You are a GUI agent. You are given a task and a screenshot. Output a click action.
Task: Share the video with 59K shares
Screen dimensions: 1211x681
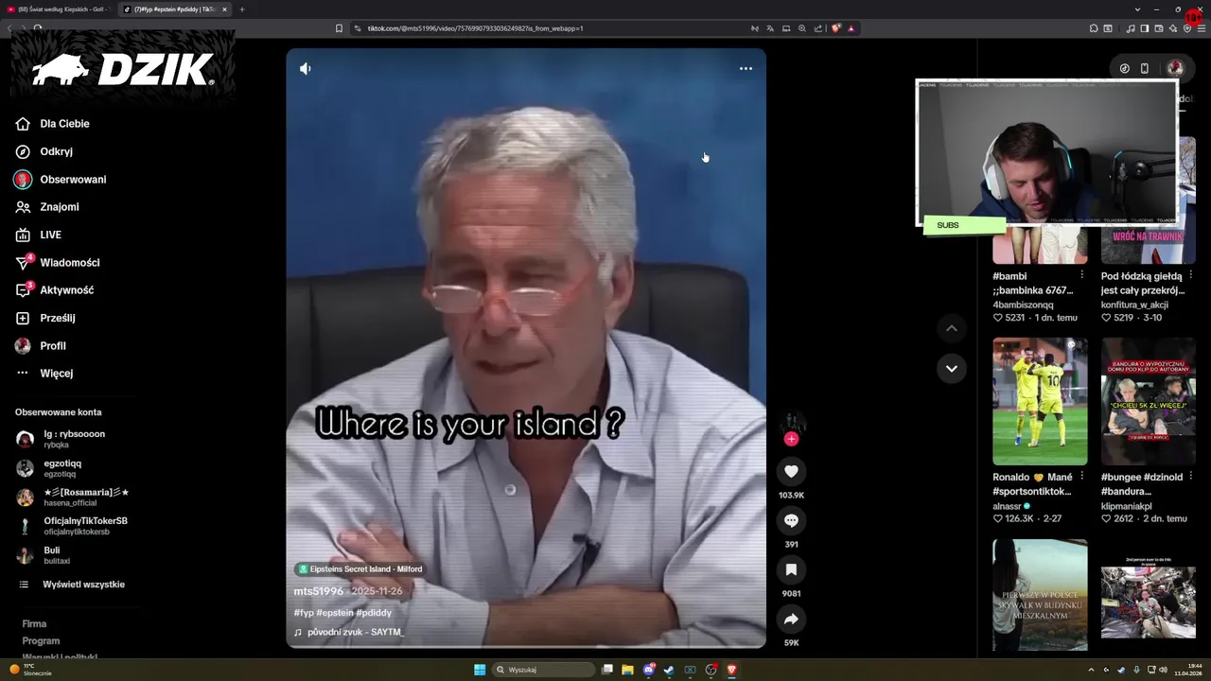coord(791,619)
